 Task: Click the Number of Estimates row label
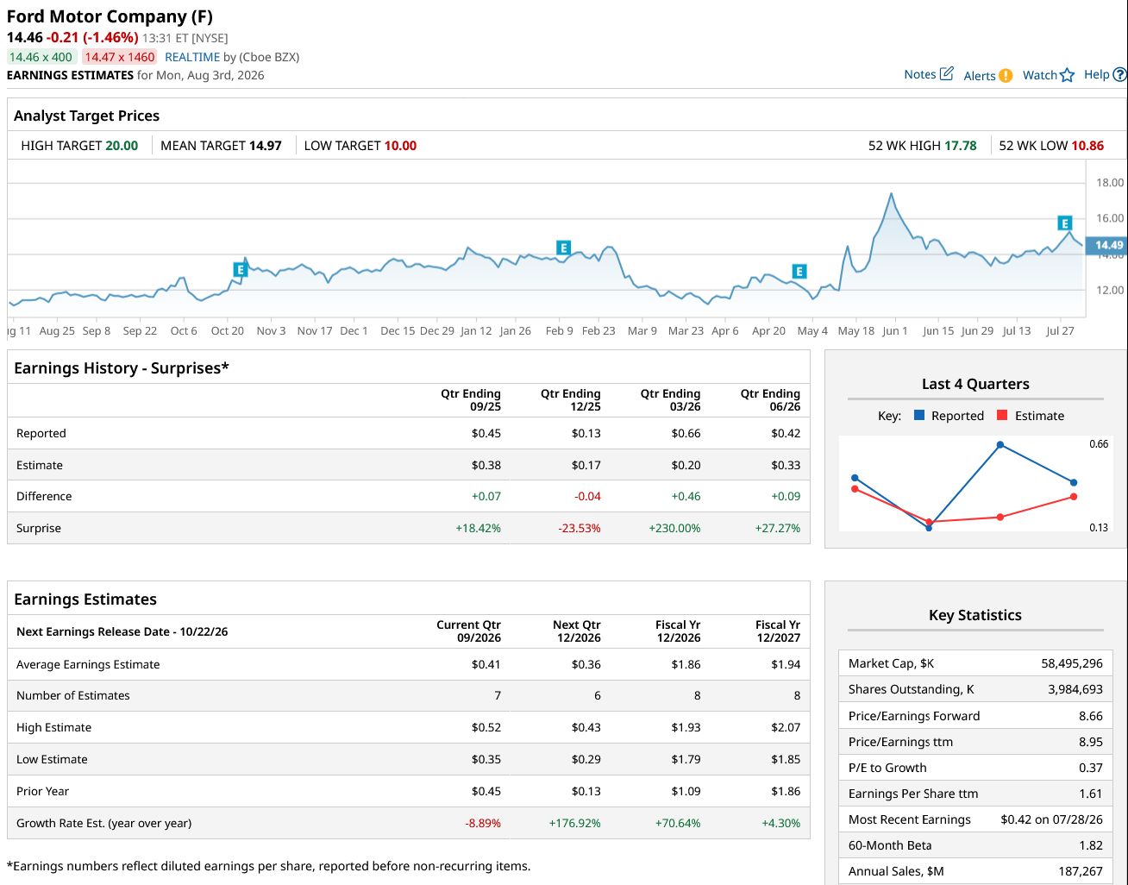[73, 695]
